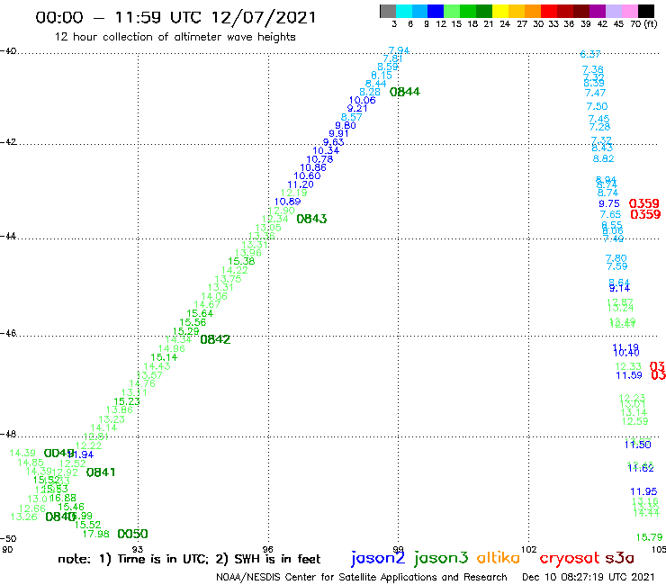Click the 11.59 wave height value
This screenshot has width=666, height=585.
629,375
